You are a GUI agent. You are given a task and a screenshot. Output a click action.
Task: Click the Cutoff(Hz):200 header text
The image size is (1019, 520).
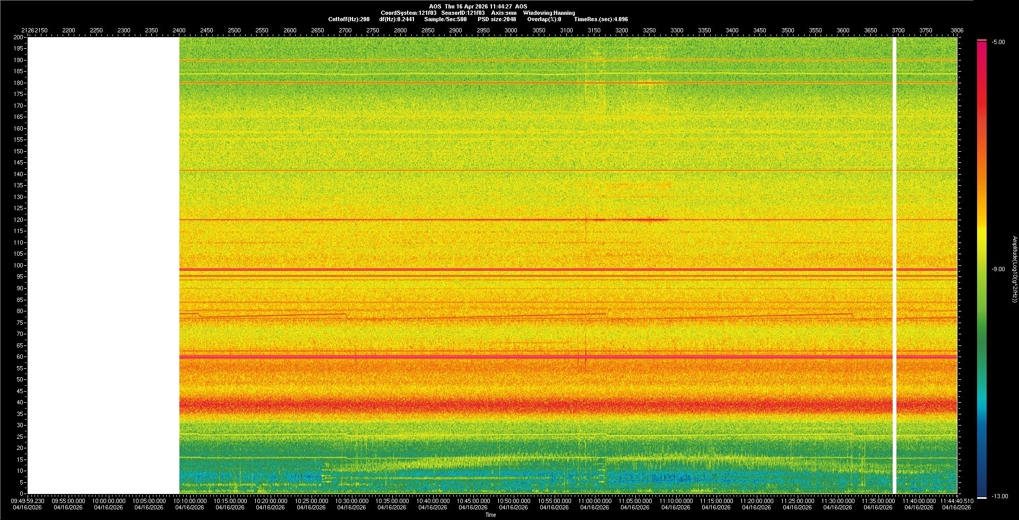tap(349, 20)
